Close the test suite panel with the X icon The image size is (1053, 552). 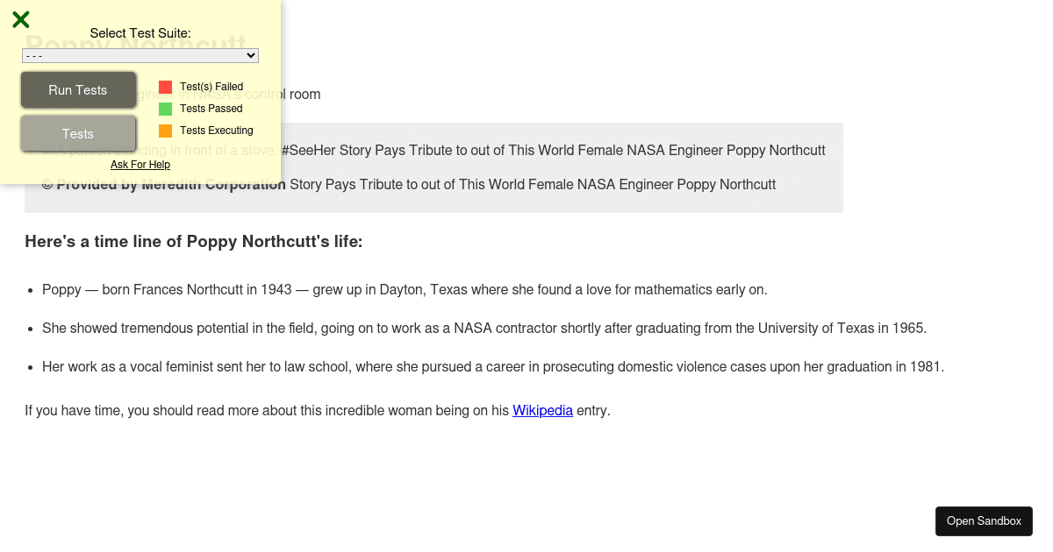21,19
